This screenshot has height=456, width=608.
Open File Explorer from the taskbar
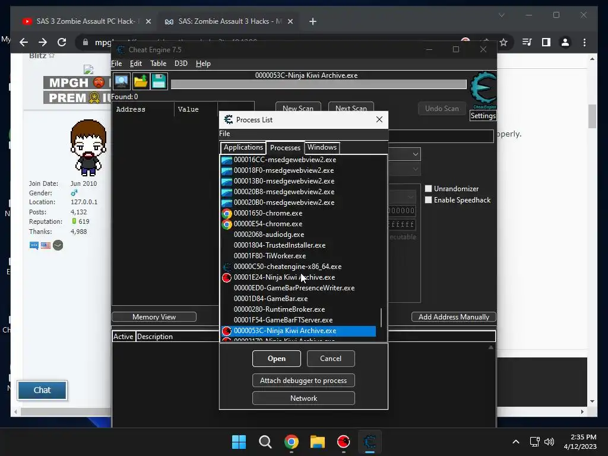(x=318, y=442)
